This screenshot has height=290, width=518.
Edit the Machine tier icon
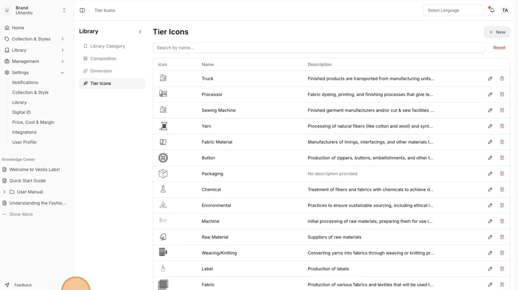coord(490,221)
